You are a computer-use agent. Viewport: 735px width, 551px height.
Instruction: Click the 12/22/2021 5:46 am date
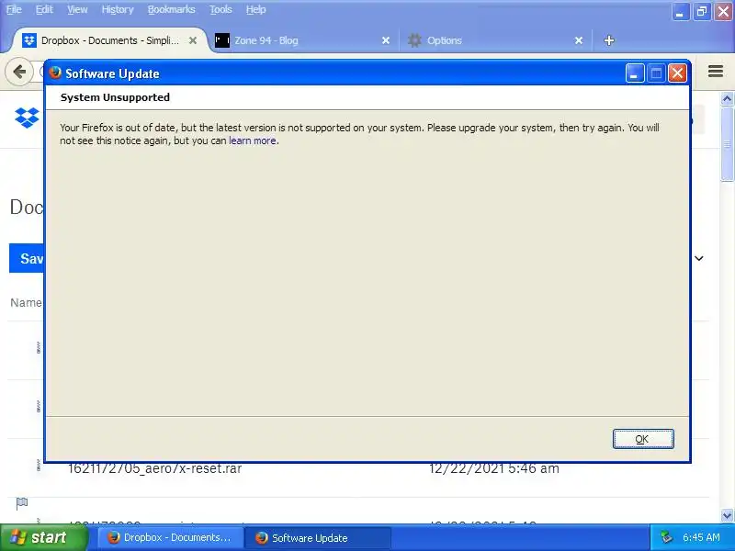[x=494, y=468]
